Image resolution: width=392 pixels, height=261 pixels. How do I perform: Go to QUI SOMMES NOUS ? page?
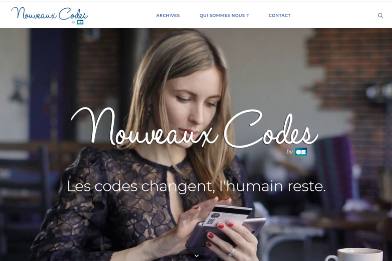coord(224,15)
